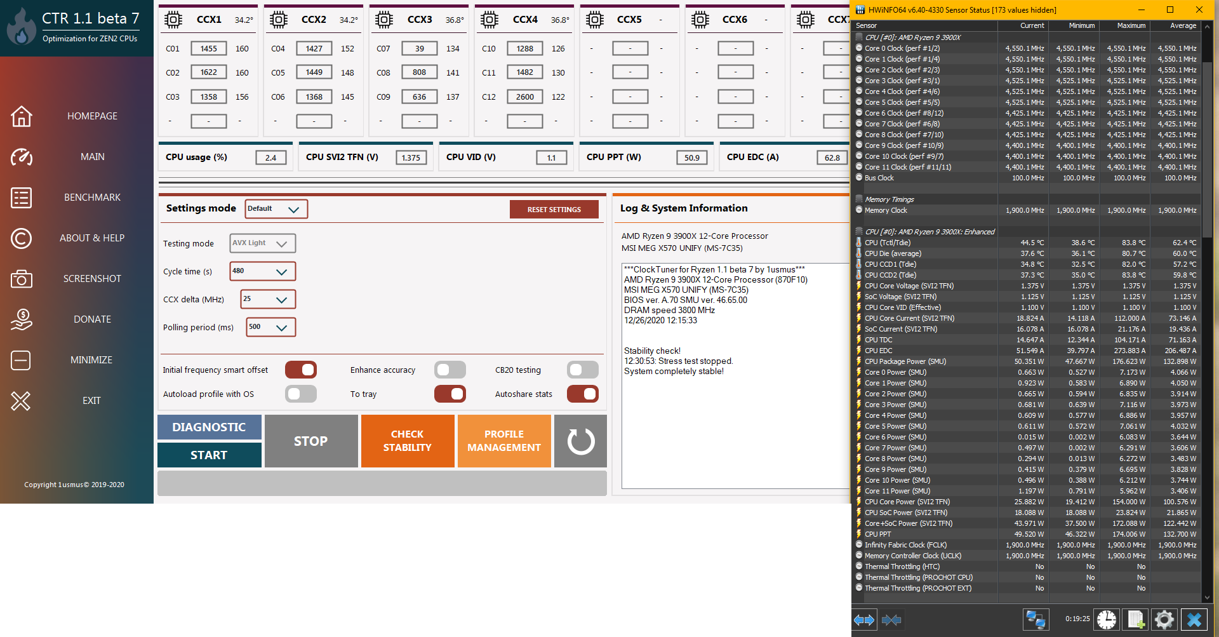Click the CCX4 processor chip icon
1219x637 pixels.
(489, 20)
